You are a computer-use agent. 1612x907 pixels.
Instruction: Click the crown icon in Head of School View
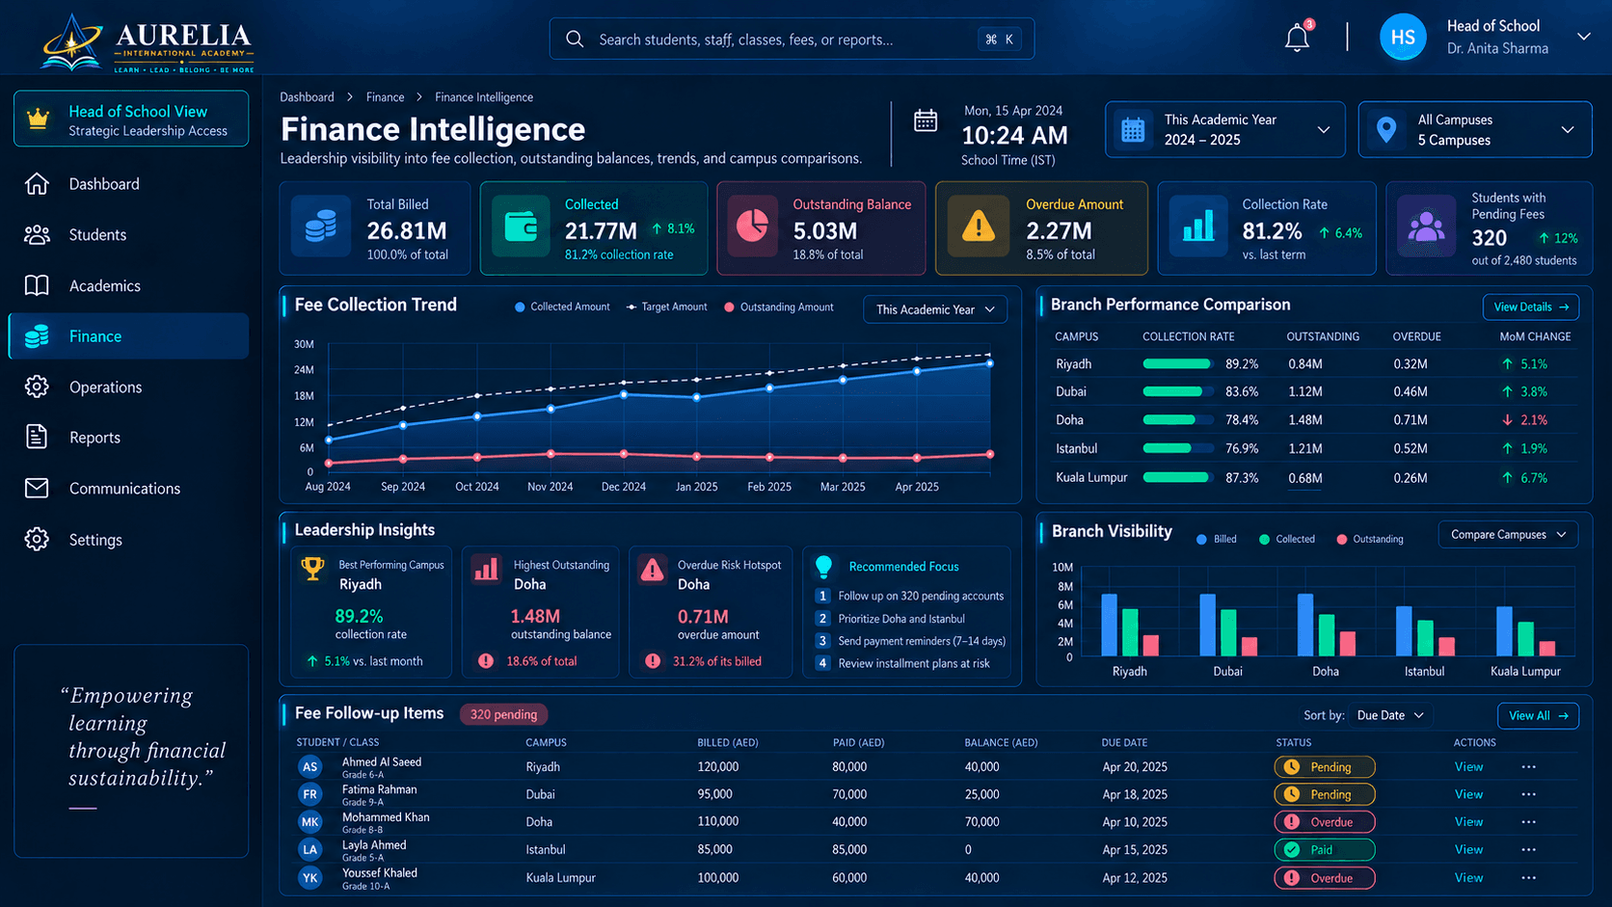(x=38, y=119)
